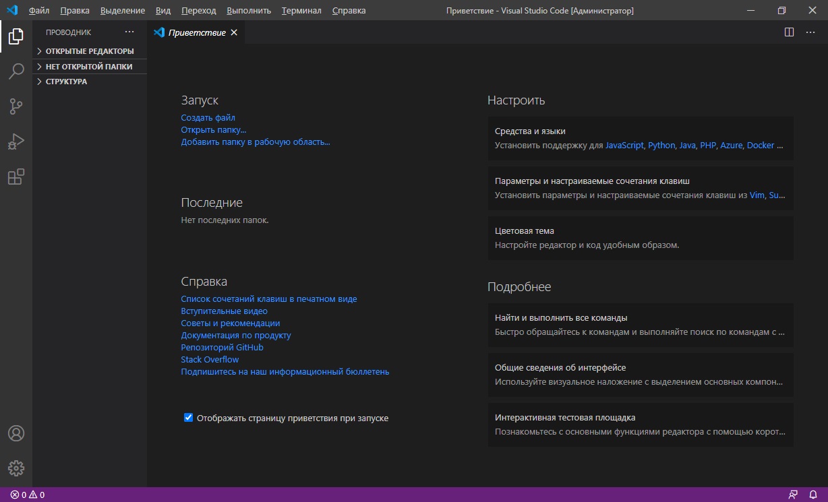Screen dimensions: 828x502
Task: Install Azure support link
Action: pos(731,146)
